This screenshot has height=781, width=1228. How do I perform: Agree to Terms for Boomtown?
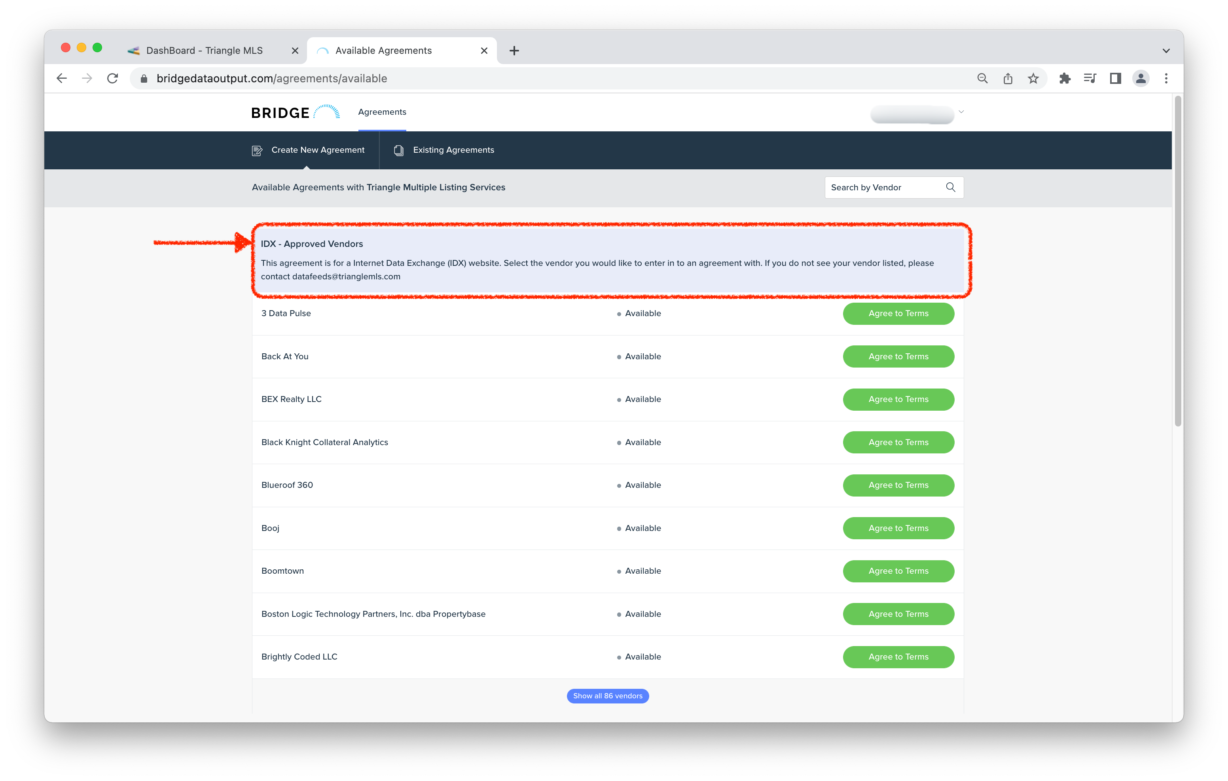pos(898,571)
